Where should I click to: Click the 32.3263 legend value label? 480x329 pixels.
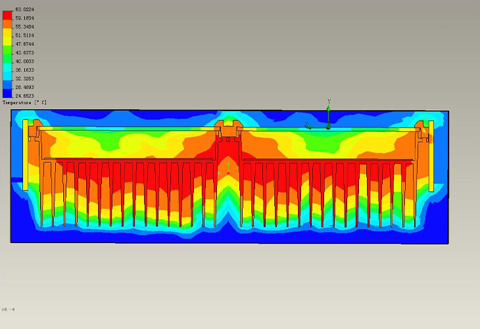pos(24,78)
